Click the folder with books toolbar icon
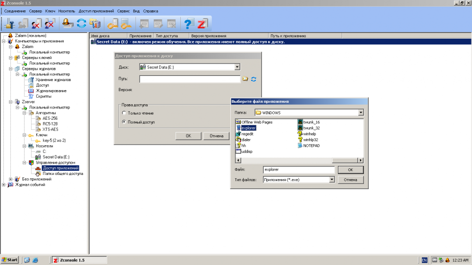Screen dimensions: 472x265 (95, 24)
